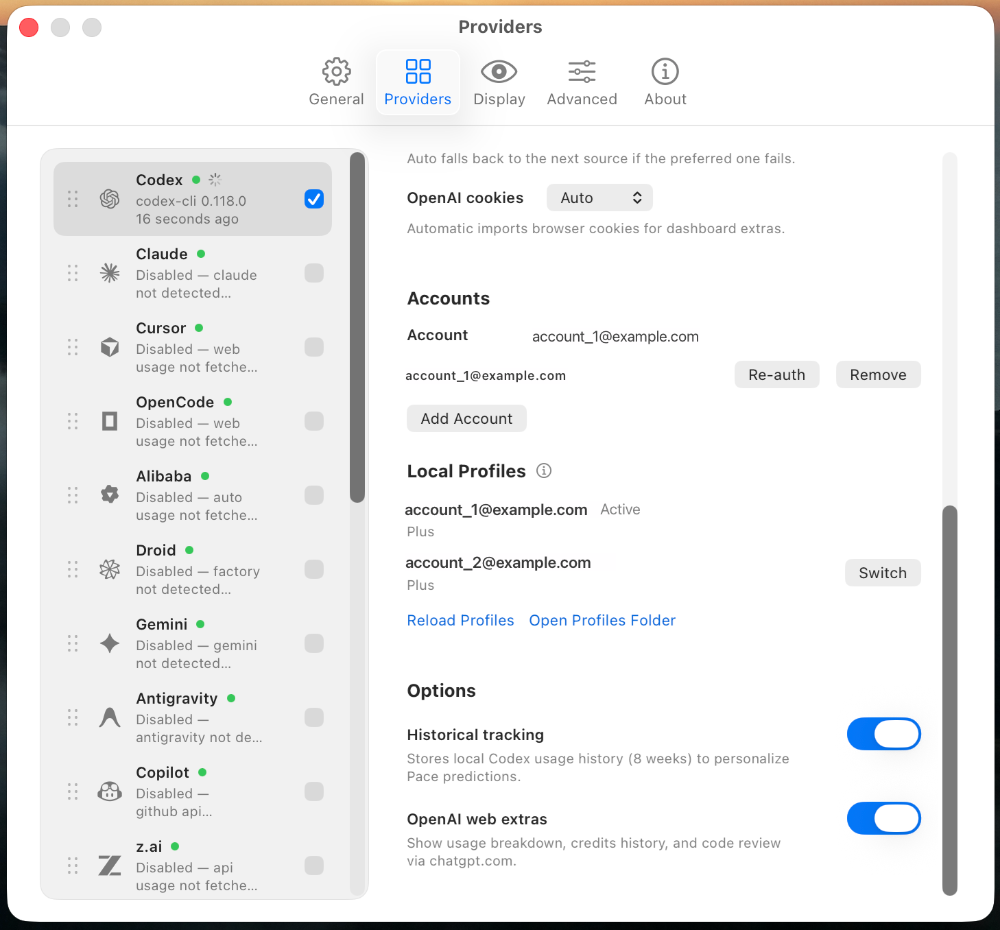The width and height of the screenshot is (1000, 930).
Task: Enable the Droid provider checkbox
Action: (314, 569)
